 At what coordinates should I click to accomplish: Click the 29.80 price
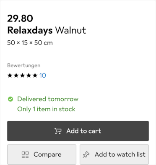20,18
